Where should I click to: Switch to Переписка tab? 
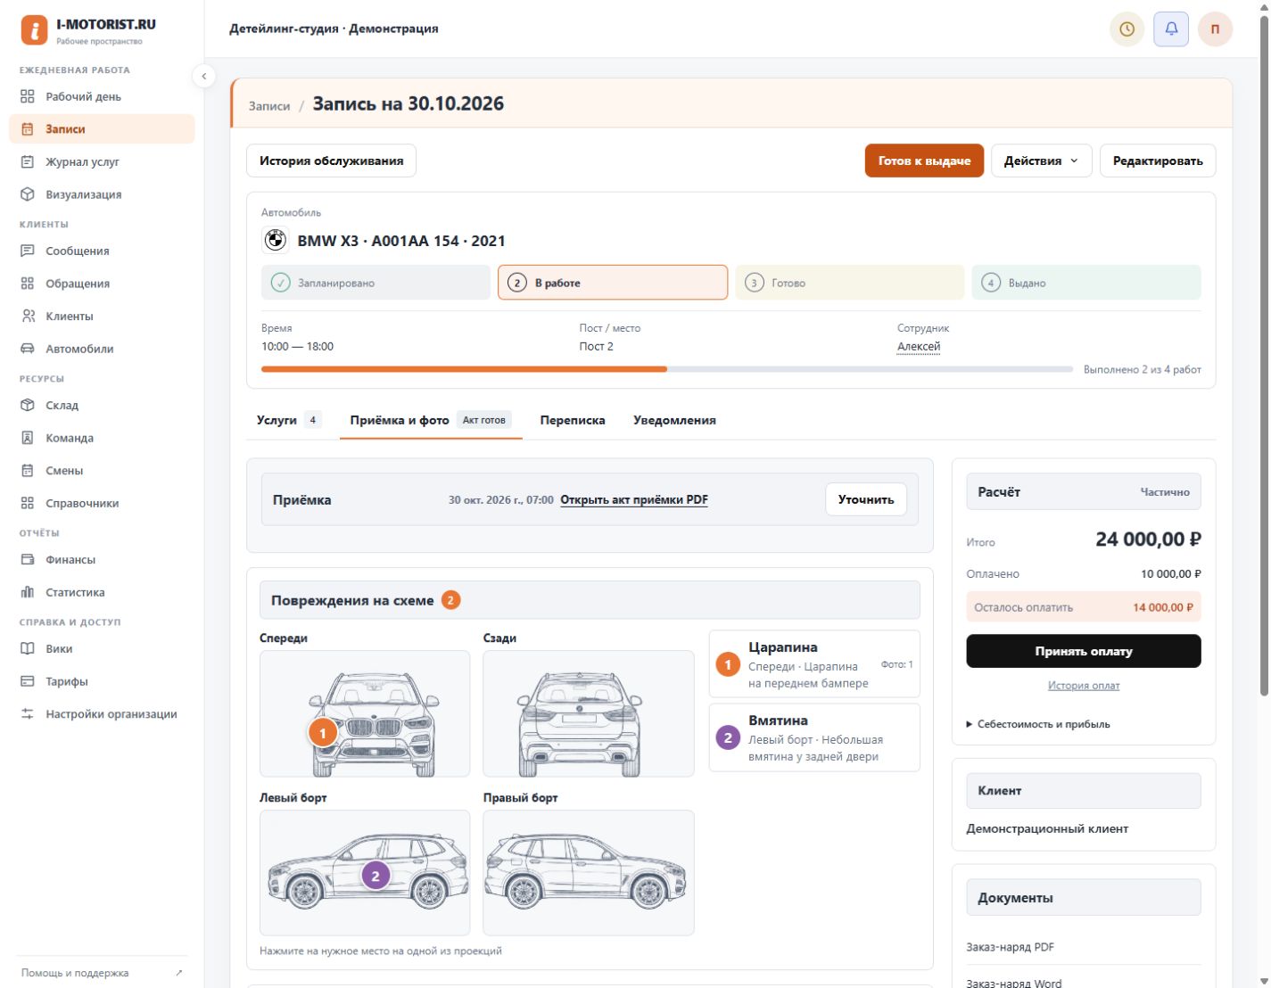(573, 420)
